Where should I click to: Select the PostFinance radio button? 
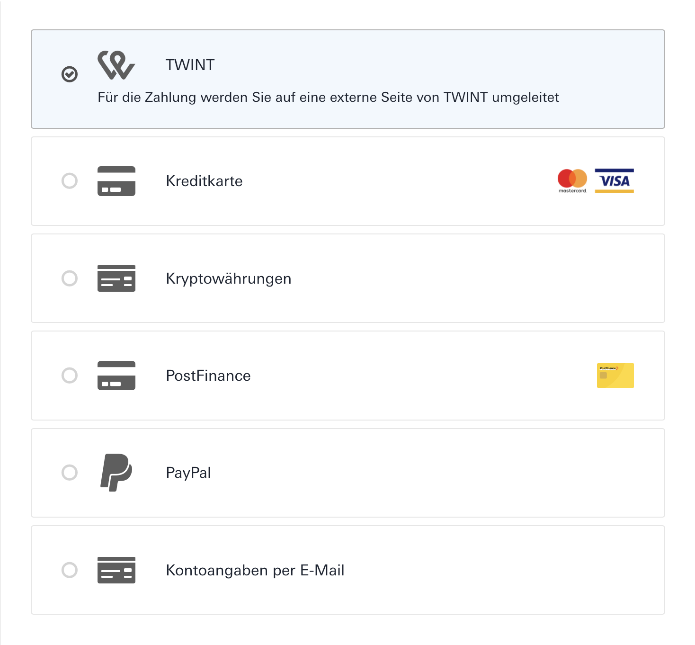pyautogui.click(x=70, y=376)
